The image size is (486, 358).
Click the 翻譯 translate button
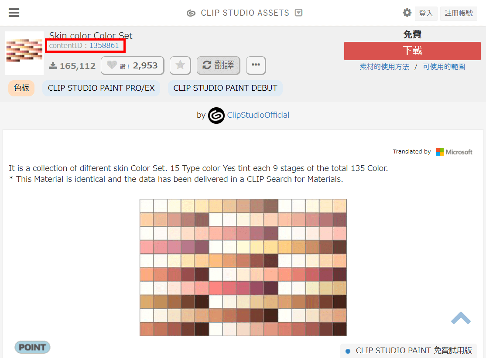click(x=218, y=65)
